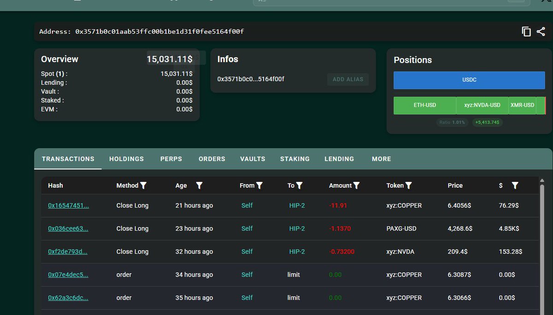The width and height of the screenshot is (553, 315).
Task: Click HIP-2 in the xyz:NVDA row
Action: pos(297,251)
